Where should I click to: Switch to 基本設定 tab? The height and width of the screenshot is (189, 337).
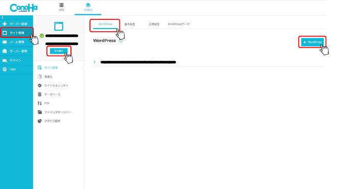[130, 24]
